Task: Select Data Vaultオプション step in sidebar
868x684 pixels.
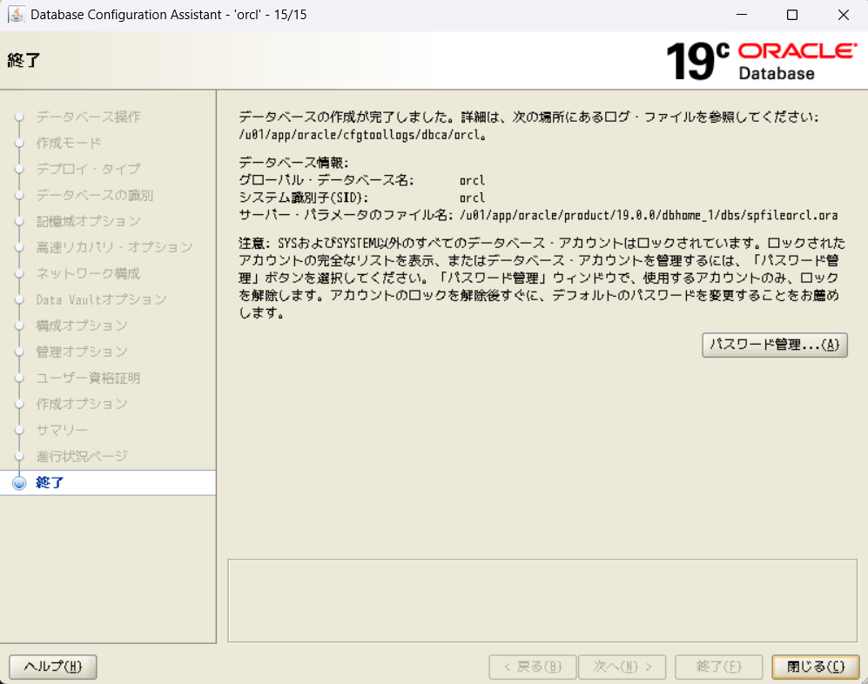Action: tap(101, 299)
